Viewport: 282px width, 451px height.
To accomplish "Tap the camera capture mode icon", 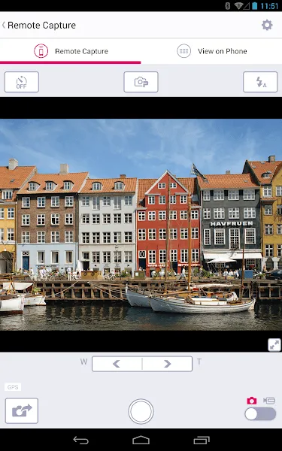I will [x=141, y=82].
